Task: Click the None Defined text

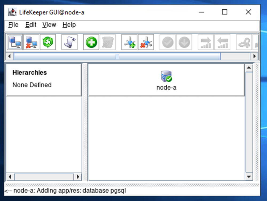Action: (32, 85)
